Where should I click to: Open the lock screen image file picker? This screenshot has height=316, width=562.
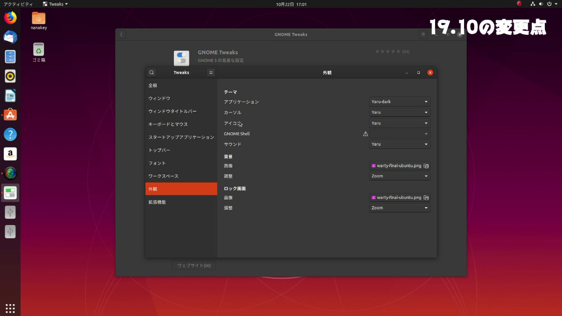pos(425,197)
